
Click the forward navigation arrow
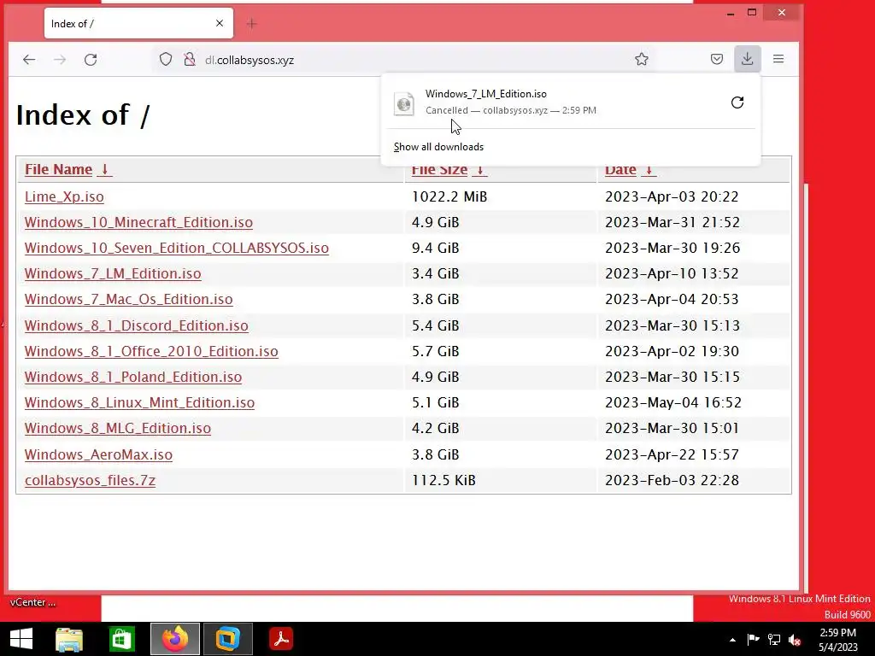coord(60,60)
